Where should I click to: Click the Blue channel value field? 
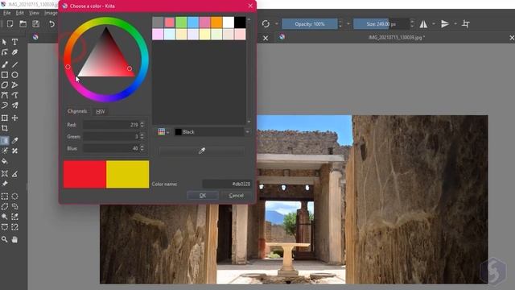click(x=111, y=148)
